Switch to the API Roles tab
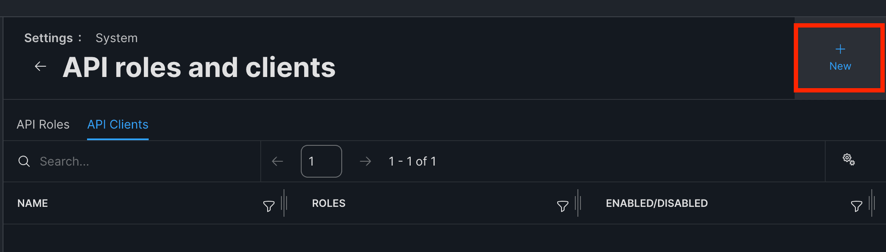 pyautogui.click(x=43, y=124)
